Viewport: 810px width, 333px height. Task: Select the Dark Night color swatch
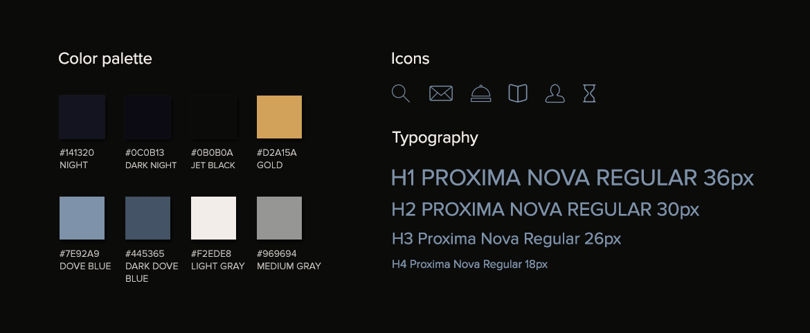(147, 118)
